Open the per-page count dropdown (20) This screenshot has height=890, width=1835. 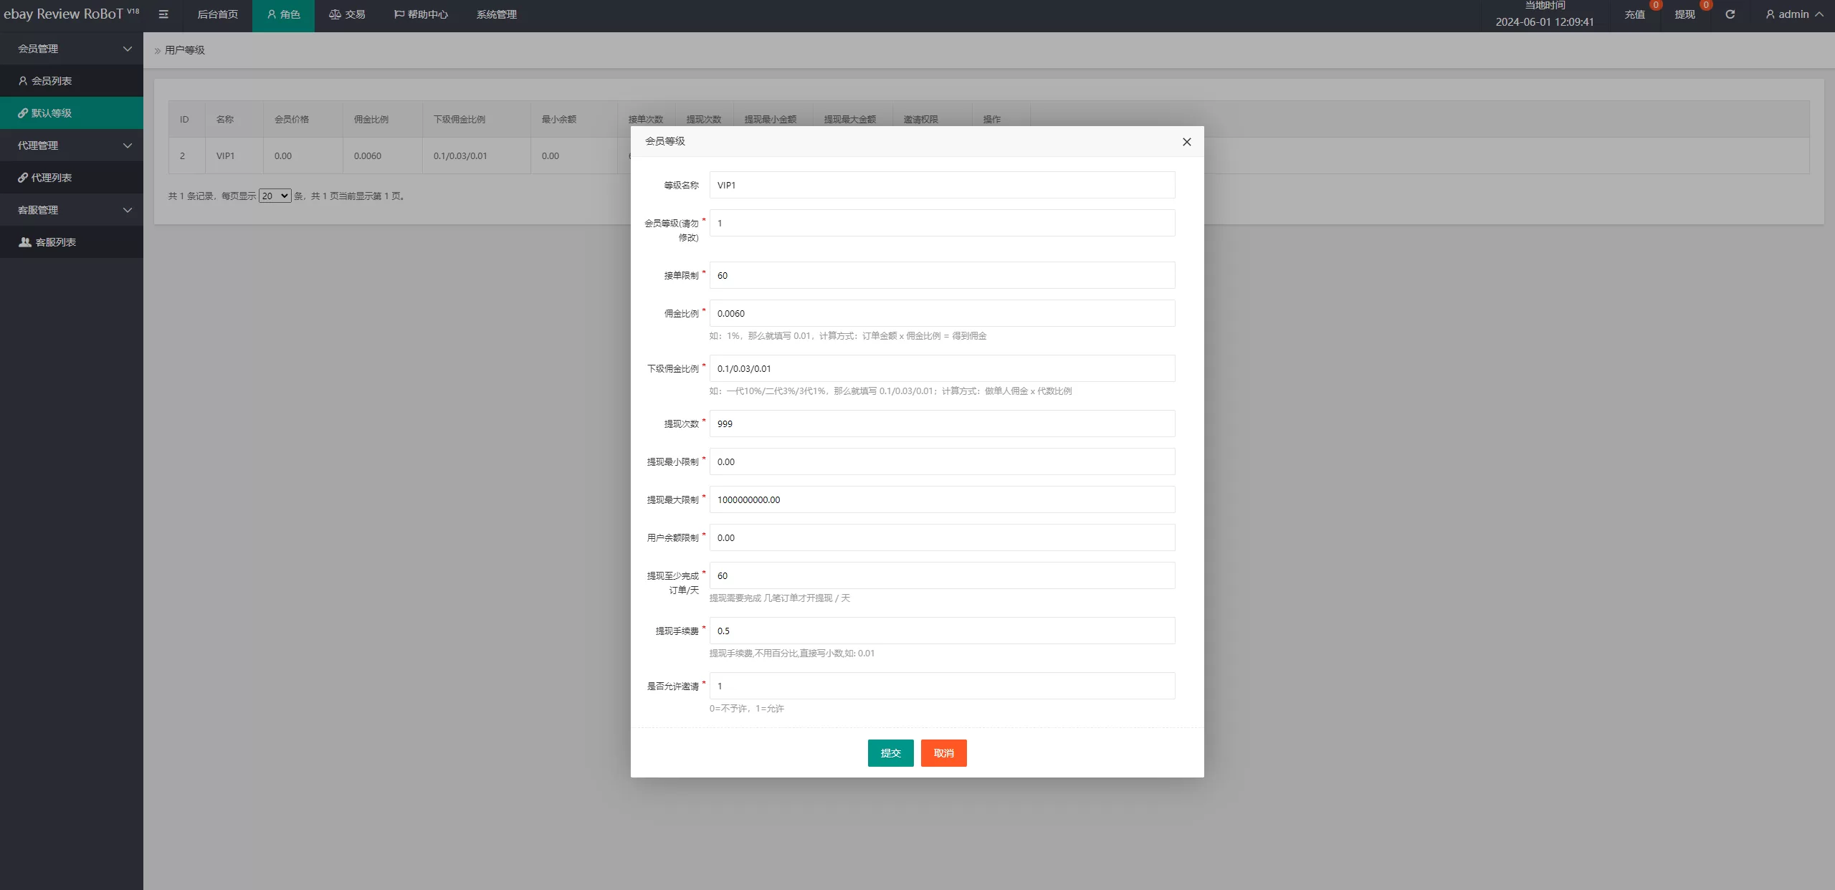[275, 196]
